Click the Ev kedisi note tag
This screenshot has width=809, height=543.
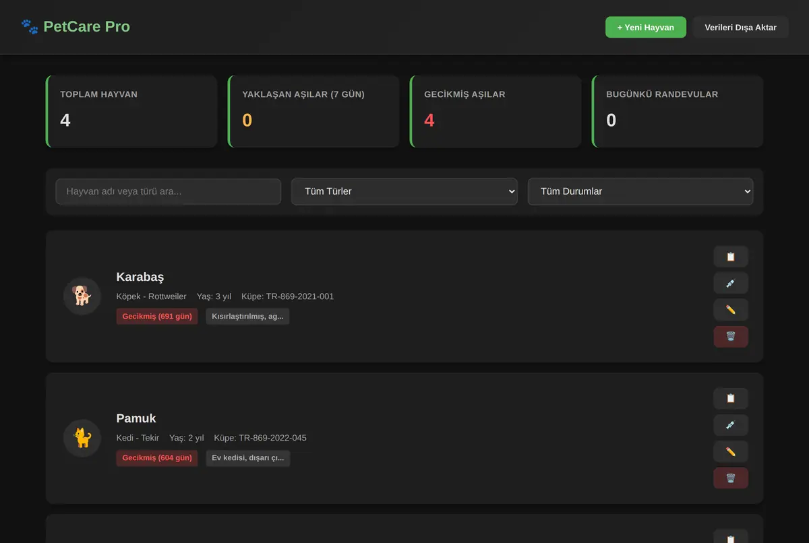tap(248, 458)
